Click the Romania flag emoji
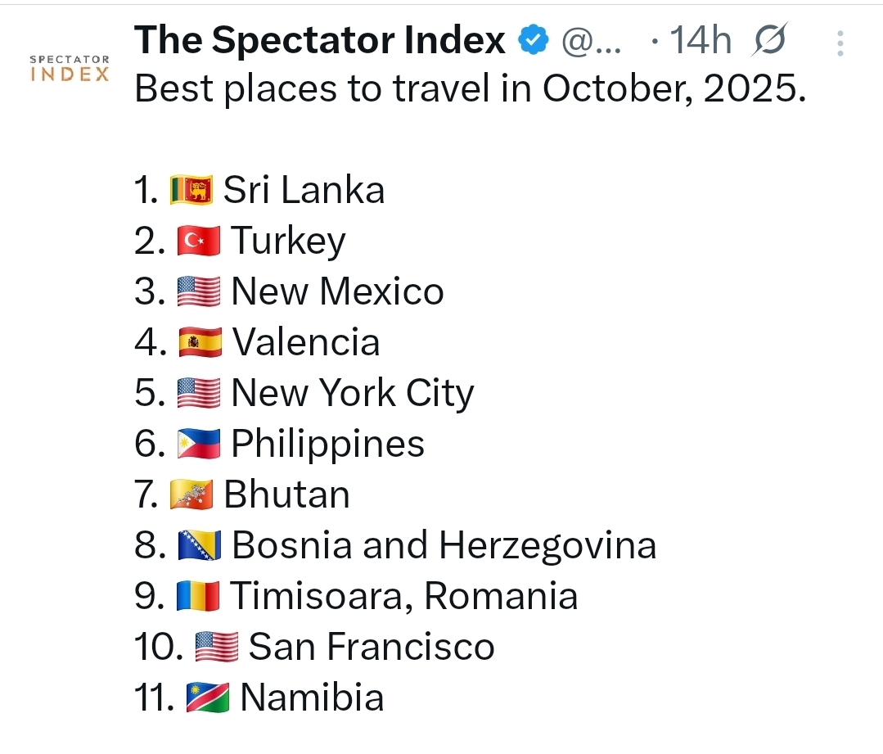Viewport: 883px width, 754px height. (198, 597)
